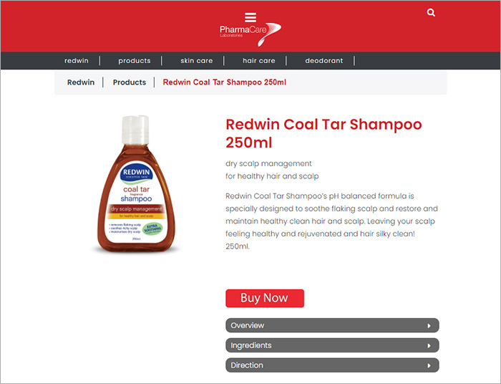Expand the Direction section

[x=332, y=365]
